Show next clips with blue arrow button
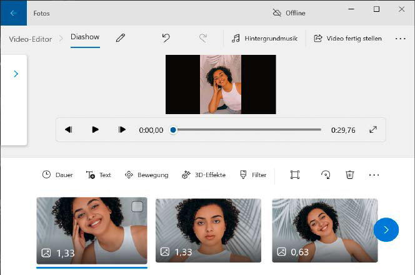 [x=386, y=229]
